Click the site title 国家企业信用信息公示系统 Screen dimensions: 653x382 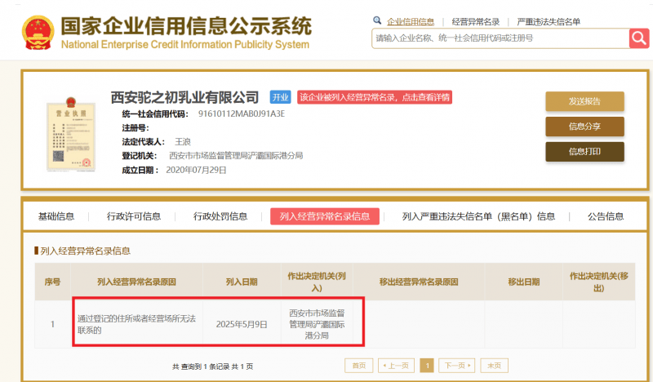[186, 26]
